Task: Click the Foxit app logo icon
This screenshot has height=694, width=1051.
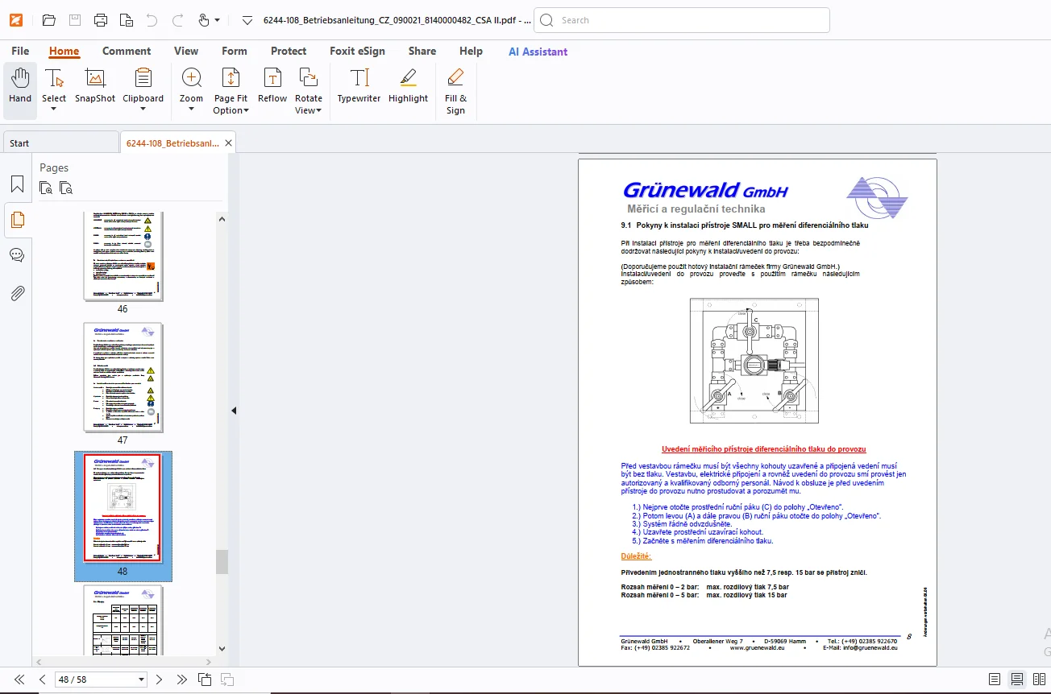Action: point(16,20)
